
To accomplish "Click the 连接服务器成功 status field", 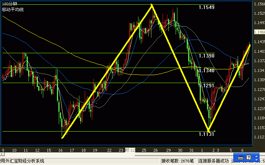I will pyautogui.click(x=214, y=161).
